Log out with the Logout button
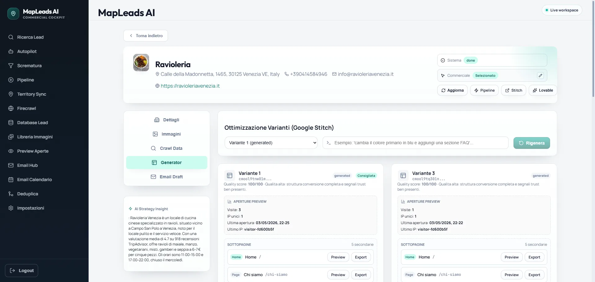The width and height of the screenshot is (595, 282). pos(22,271)
